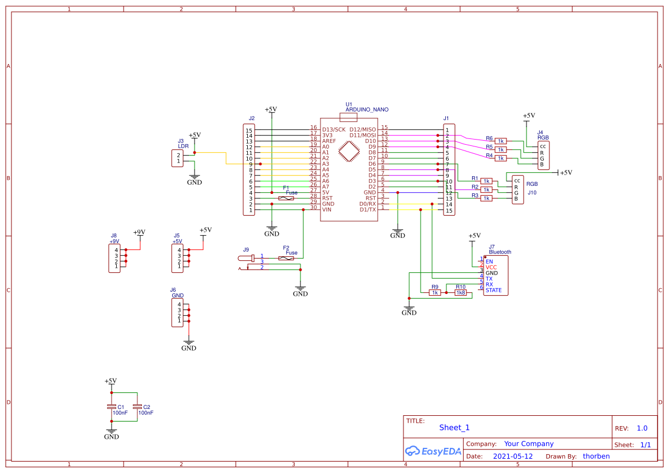The height and width of the screenshot is (473, 669).
Task: Click the 1k resistor R6
Action: 500,140
